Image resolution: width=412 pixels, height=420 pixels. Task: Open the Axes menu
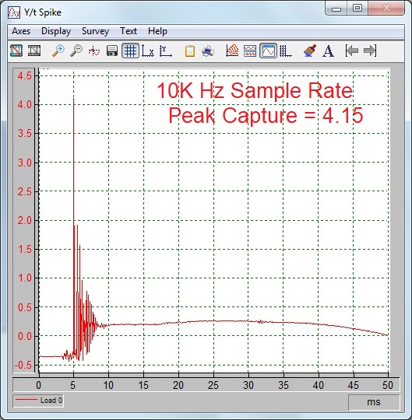[x=21, y=31]
